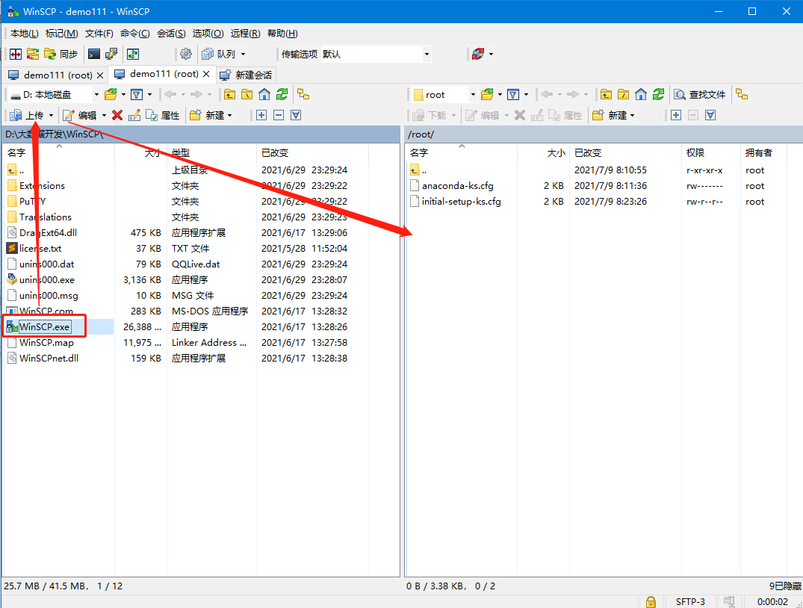The width and height of the screenshot is (803, 608).
Task: Expand the 上传 upload dropdown arrow
Action: coord(51,115)
